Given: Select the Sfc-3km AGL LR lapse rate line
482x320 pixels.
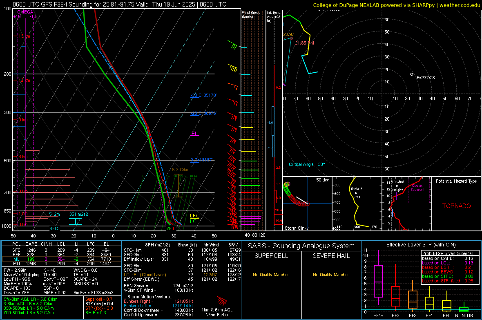Looking at the screenshot, I should [31, 300].
